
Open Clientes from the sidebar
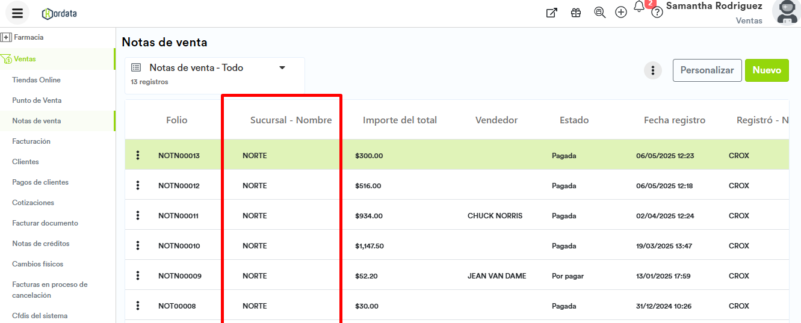(25, 162)
